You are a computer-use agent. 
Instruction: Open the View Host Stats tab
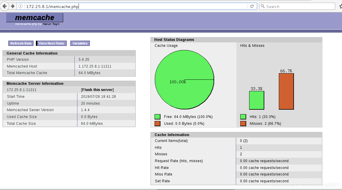click(x=52, y=43)
